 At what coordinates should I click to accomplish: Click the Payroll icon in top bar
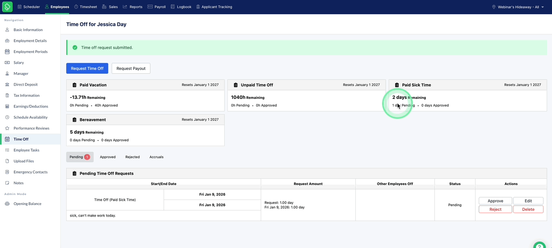pos(150,7)
